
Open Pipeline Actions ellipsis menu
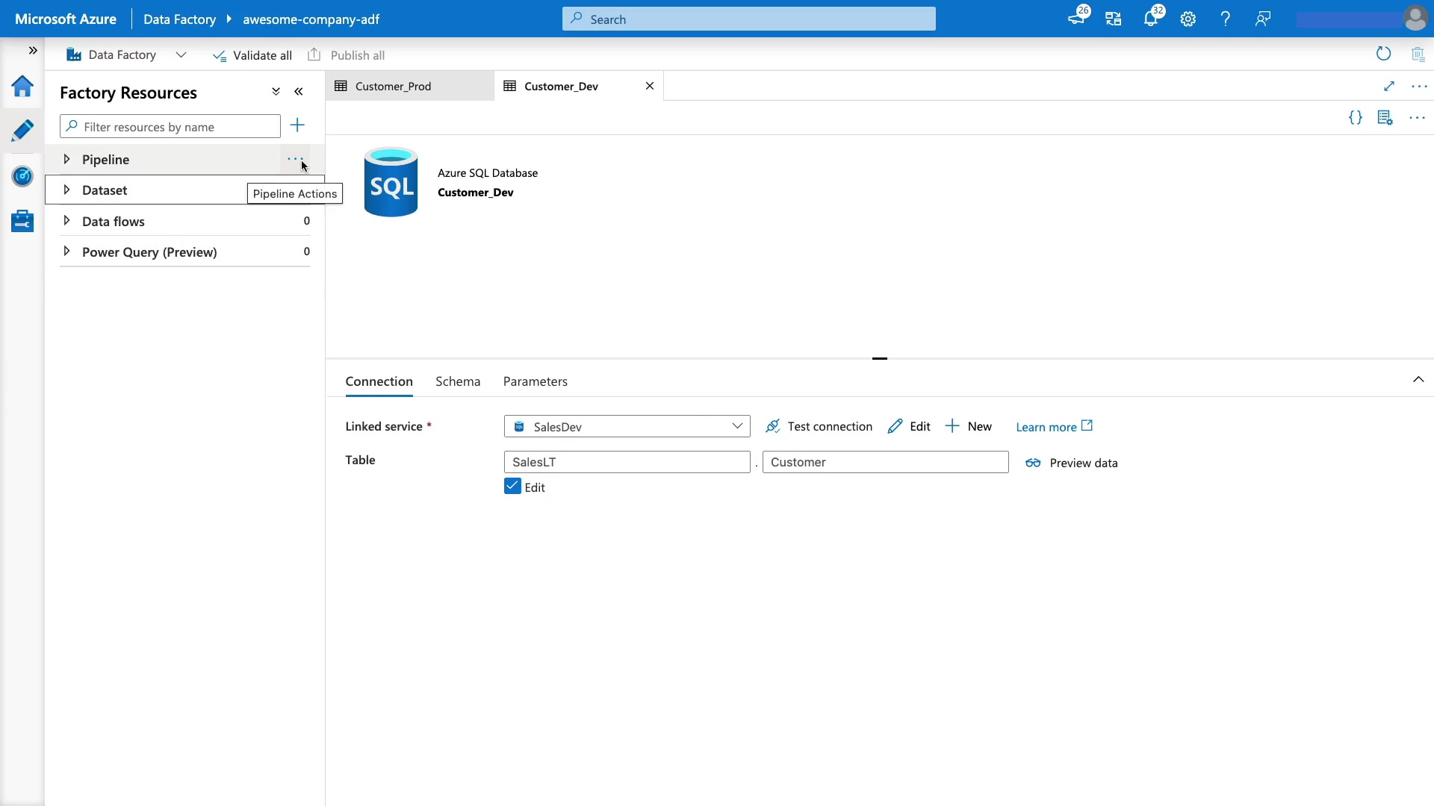(x=294, y=159)
